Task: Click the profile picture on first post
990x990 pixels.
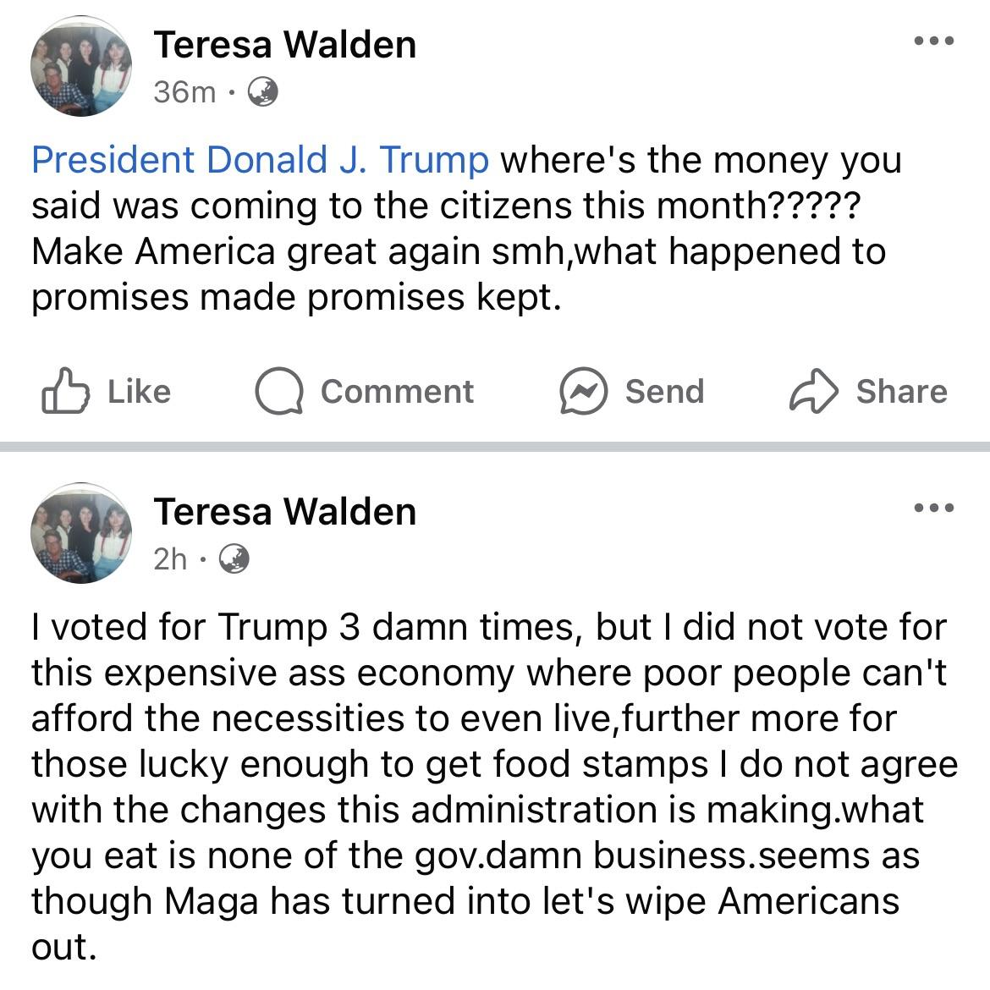Action: tap(81, 66)
